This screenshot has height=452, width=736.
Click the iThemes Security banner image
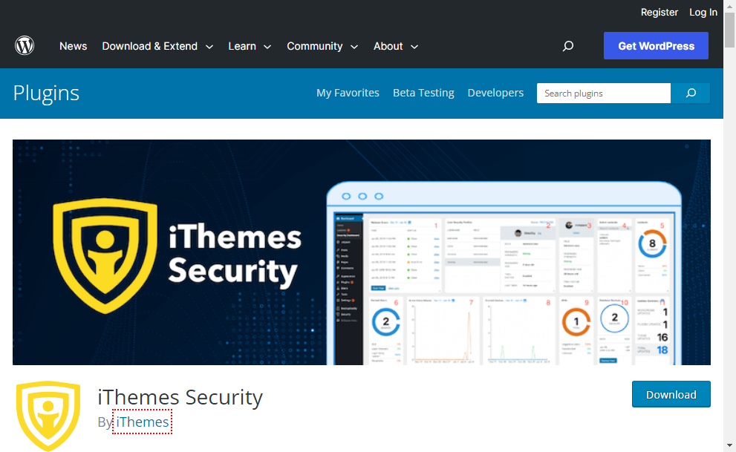[x=362, y=252]
